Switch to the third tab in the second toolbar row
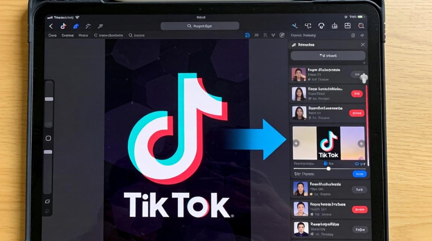The height and width of the screenshot is (241, 432). 83,35
